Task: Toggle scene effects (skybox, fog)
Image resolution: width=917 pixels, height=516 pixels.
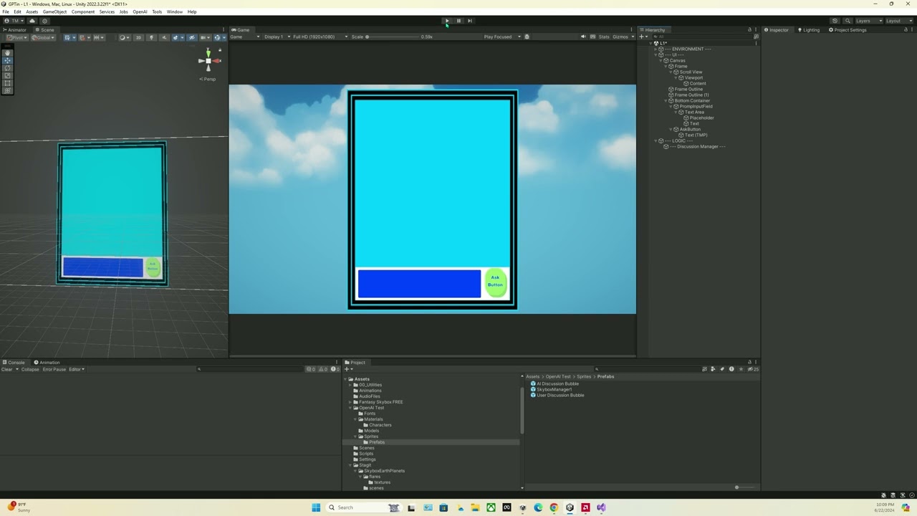Action: coord(176,37)
